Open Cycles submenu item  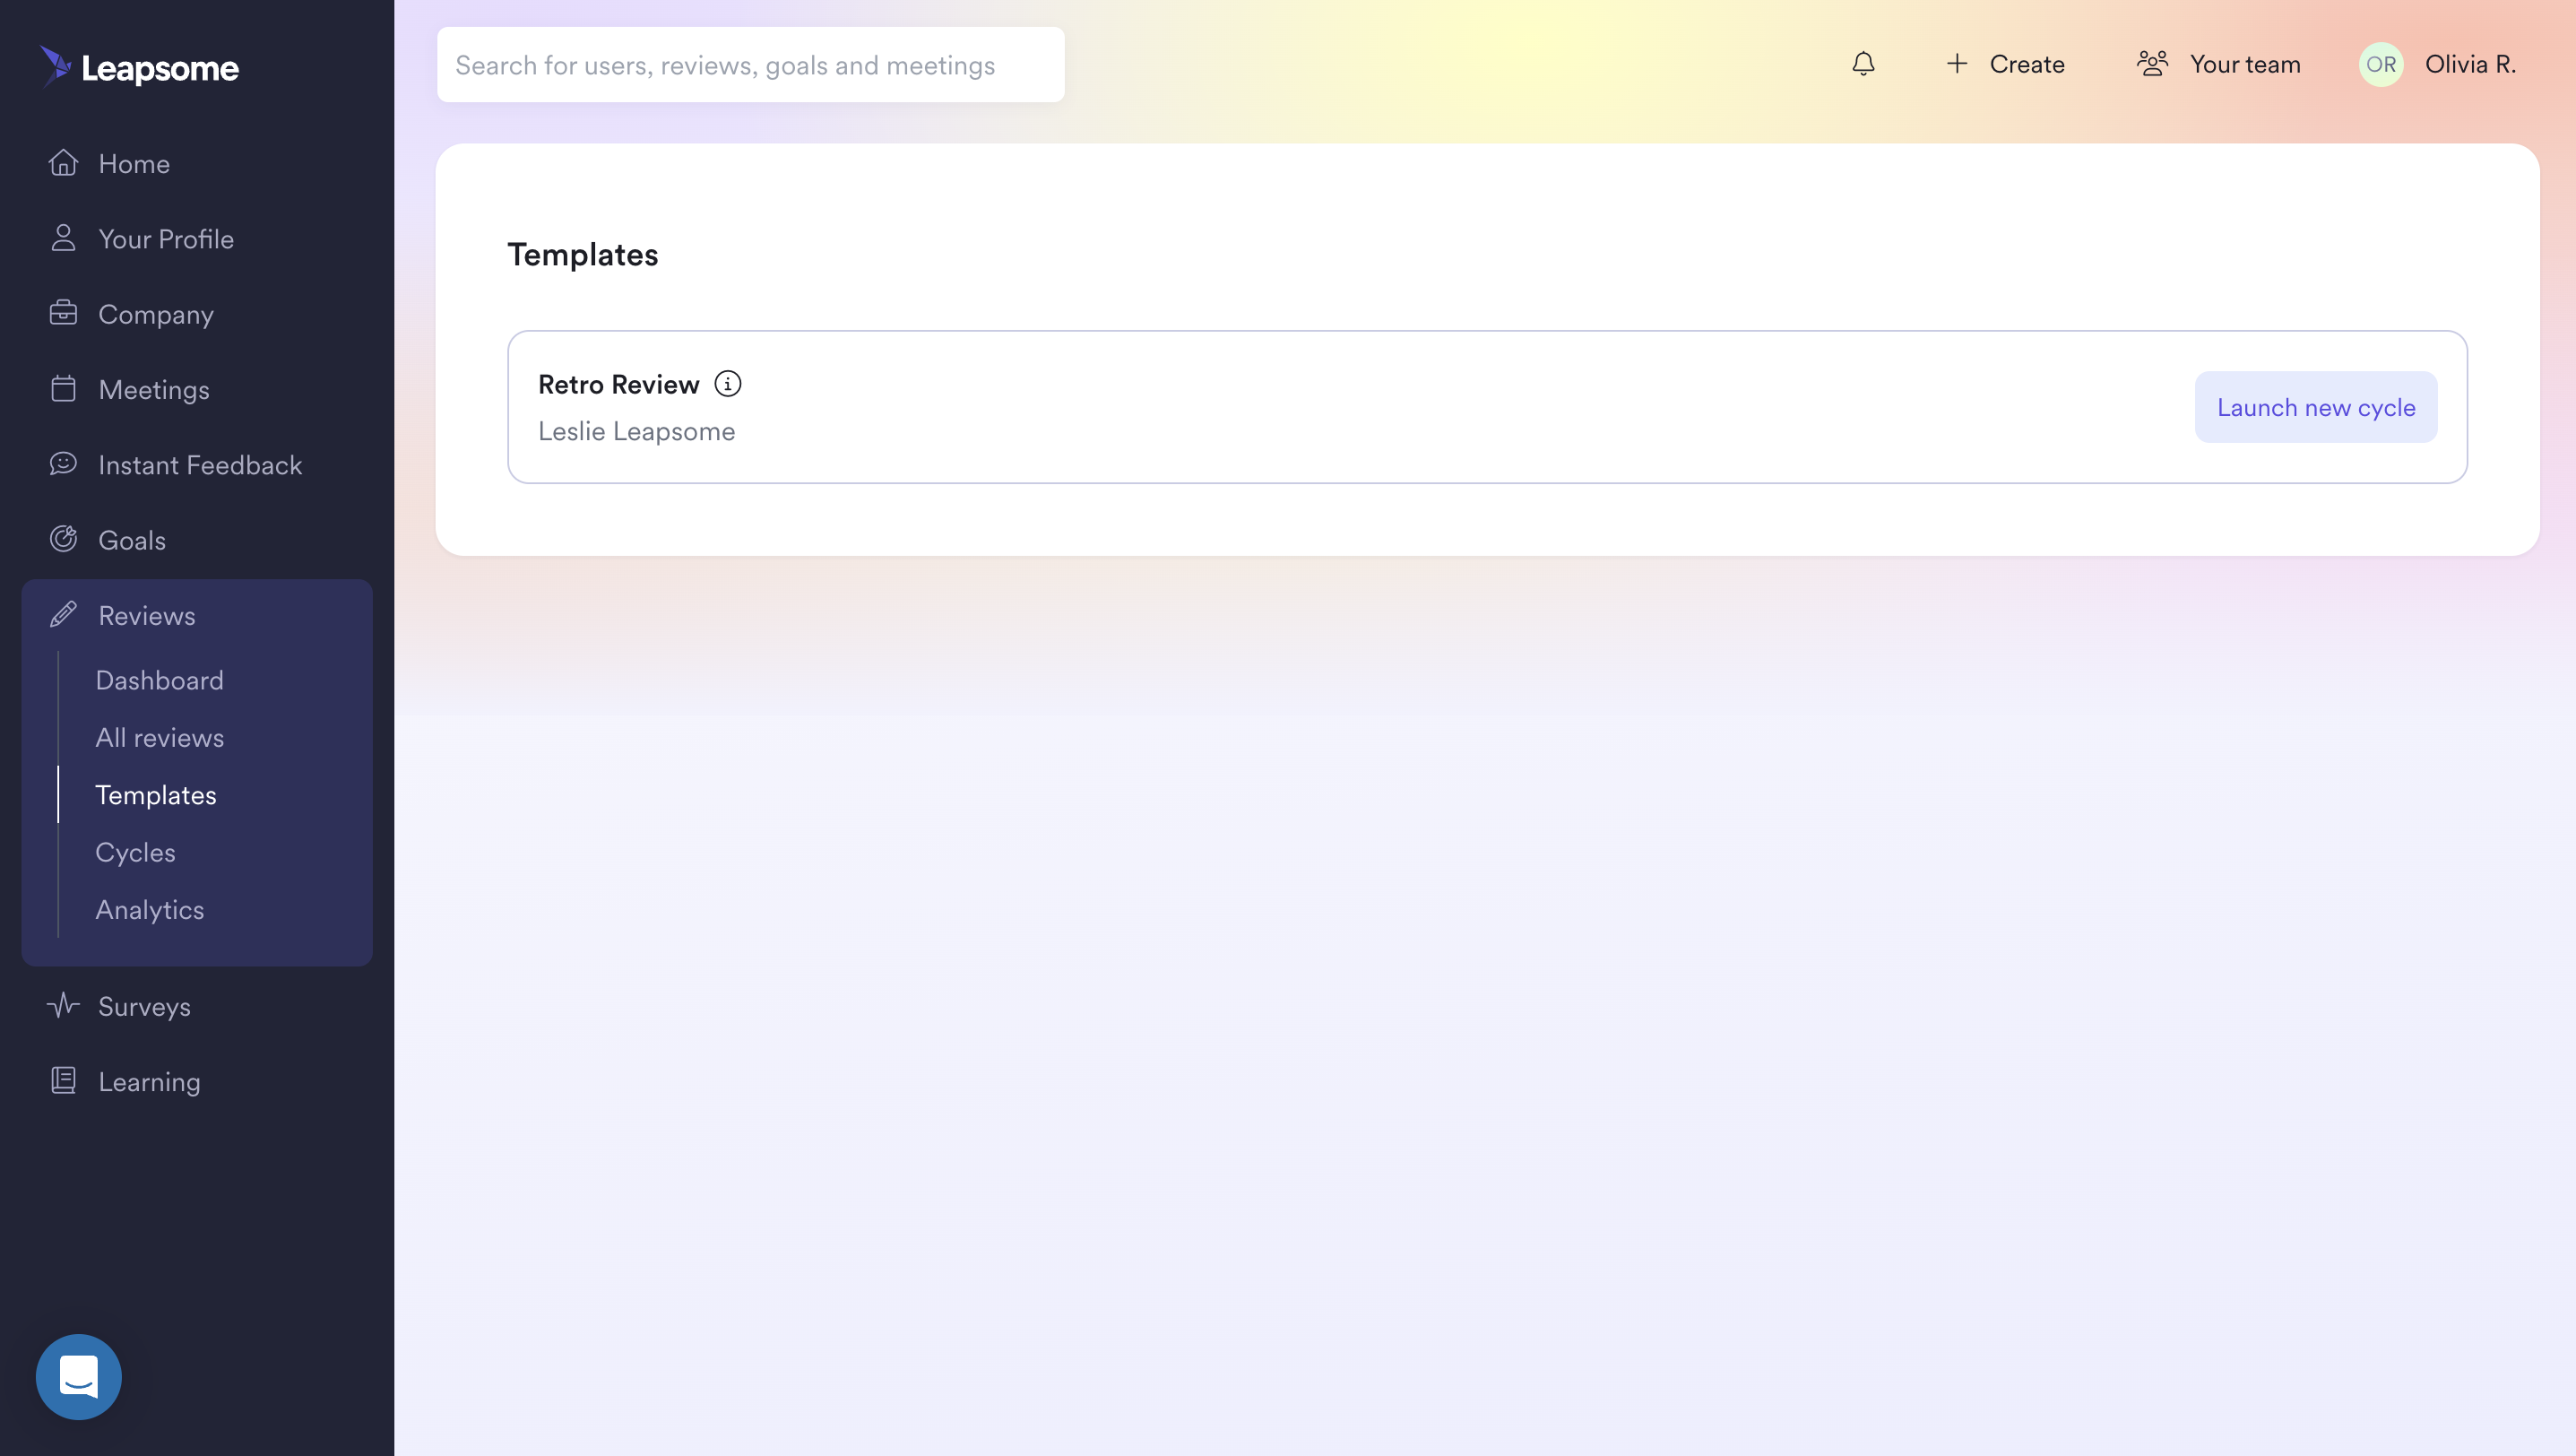pyautogui.click(x=135, y=852)
